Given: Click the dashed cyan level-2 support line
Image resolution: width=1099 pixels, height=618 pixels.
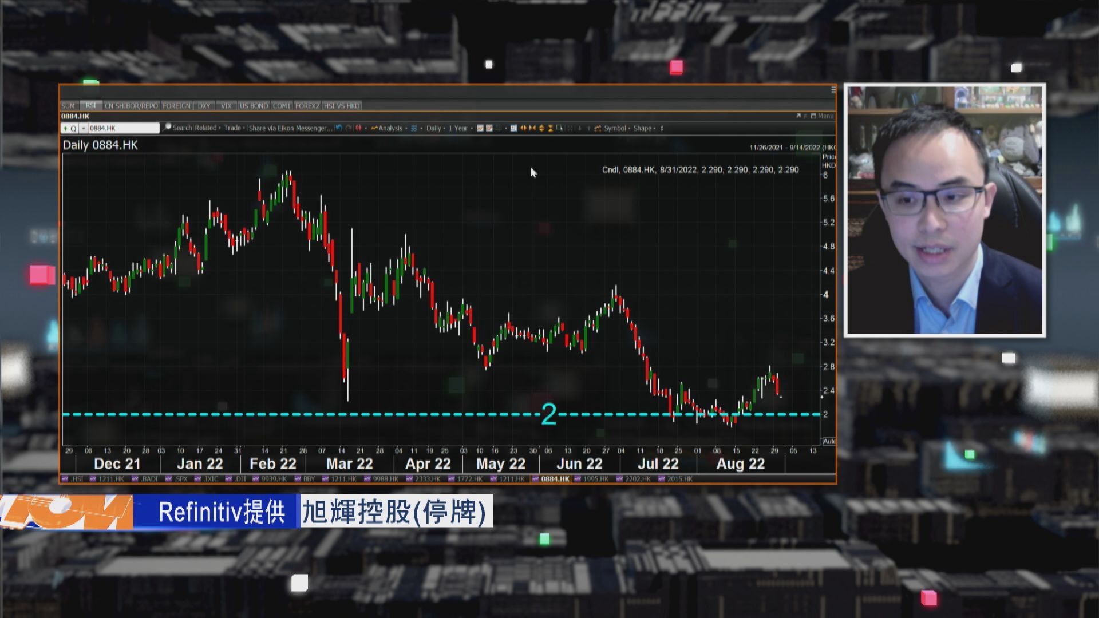Looking at the screenshot, I should (x=401, y=413).
